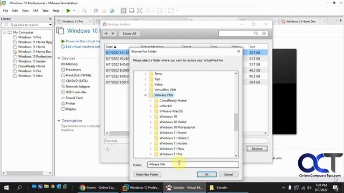Screen dimensions: 344x193
Task: Close the Library panel
Action: coord(50,19)
